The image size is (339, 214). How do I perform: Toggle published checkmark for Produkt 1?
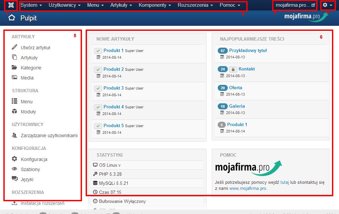tap(98, 51)
